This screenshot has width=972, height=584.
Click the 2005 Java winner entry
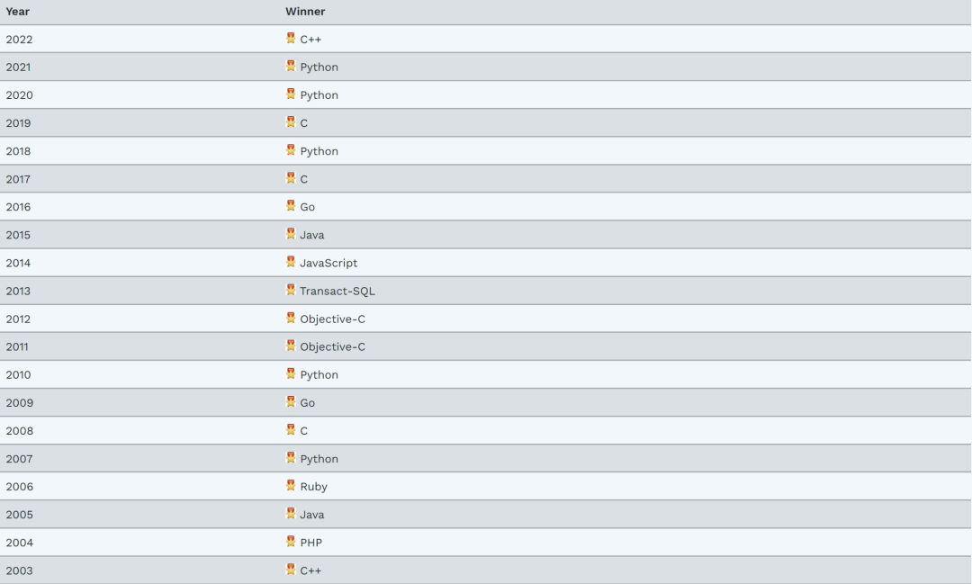click(x=311, y=515)
